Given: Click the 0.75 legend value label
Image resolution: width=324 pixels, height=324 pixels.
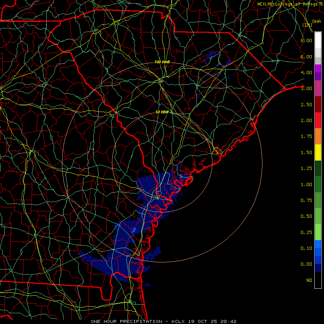Looking at the screenshot, I should tap(306, 201).
